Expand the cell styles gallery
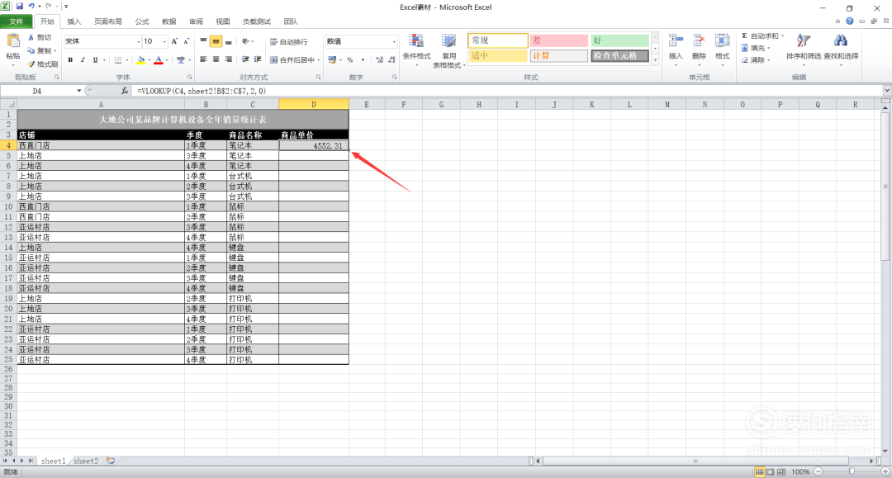 [655, 59]
